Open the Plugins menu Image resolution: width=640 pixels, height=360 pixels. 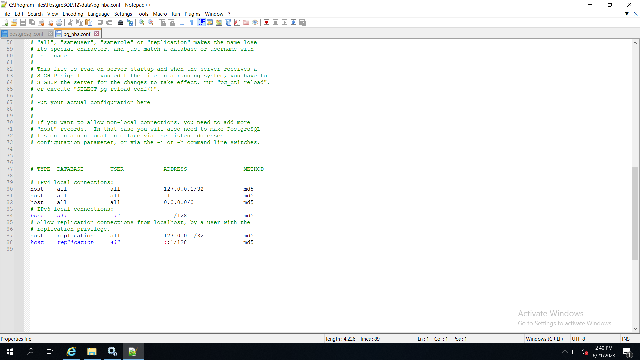192,14
